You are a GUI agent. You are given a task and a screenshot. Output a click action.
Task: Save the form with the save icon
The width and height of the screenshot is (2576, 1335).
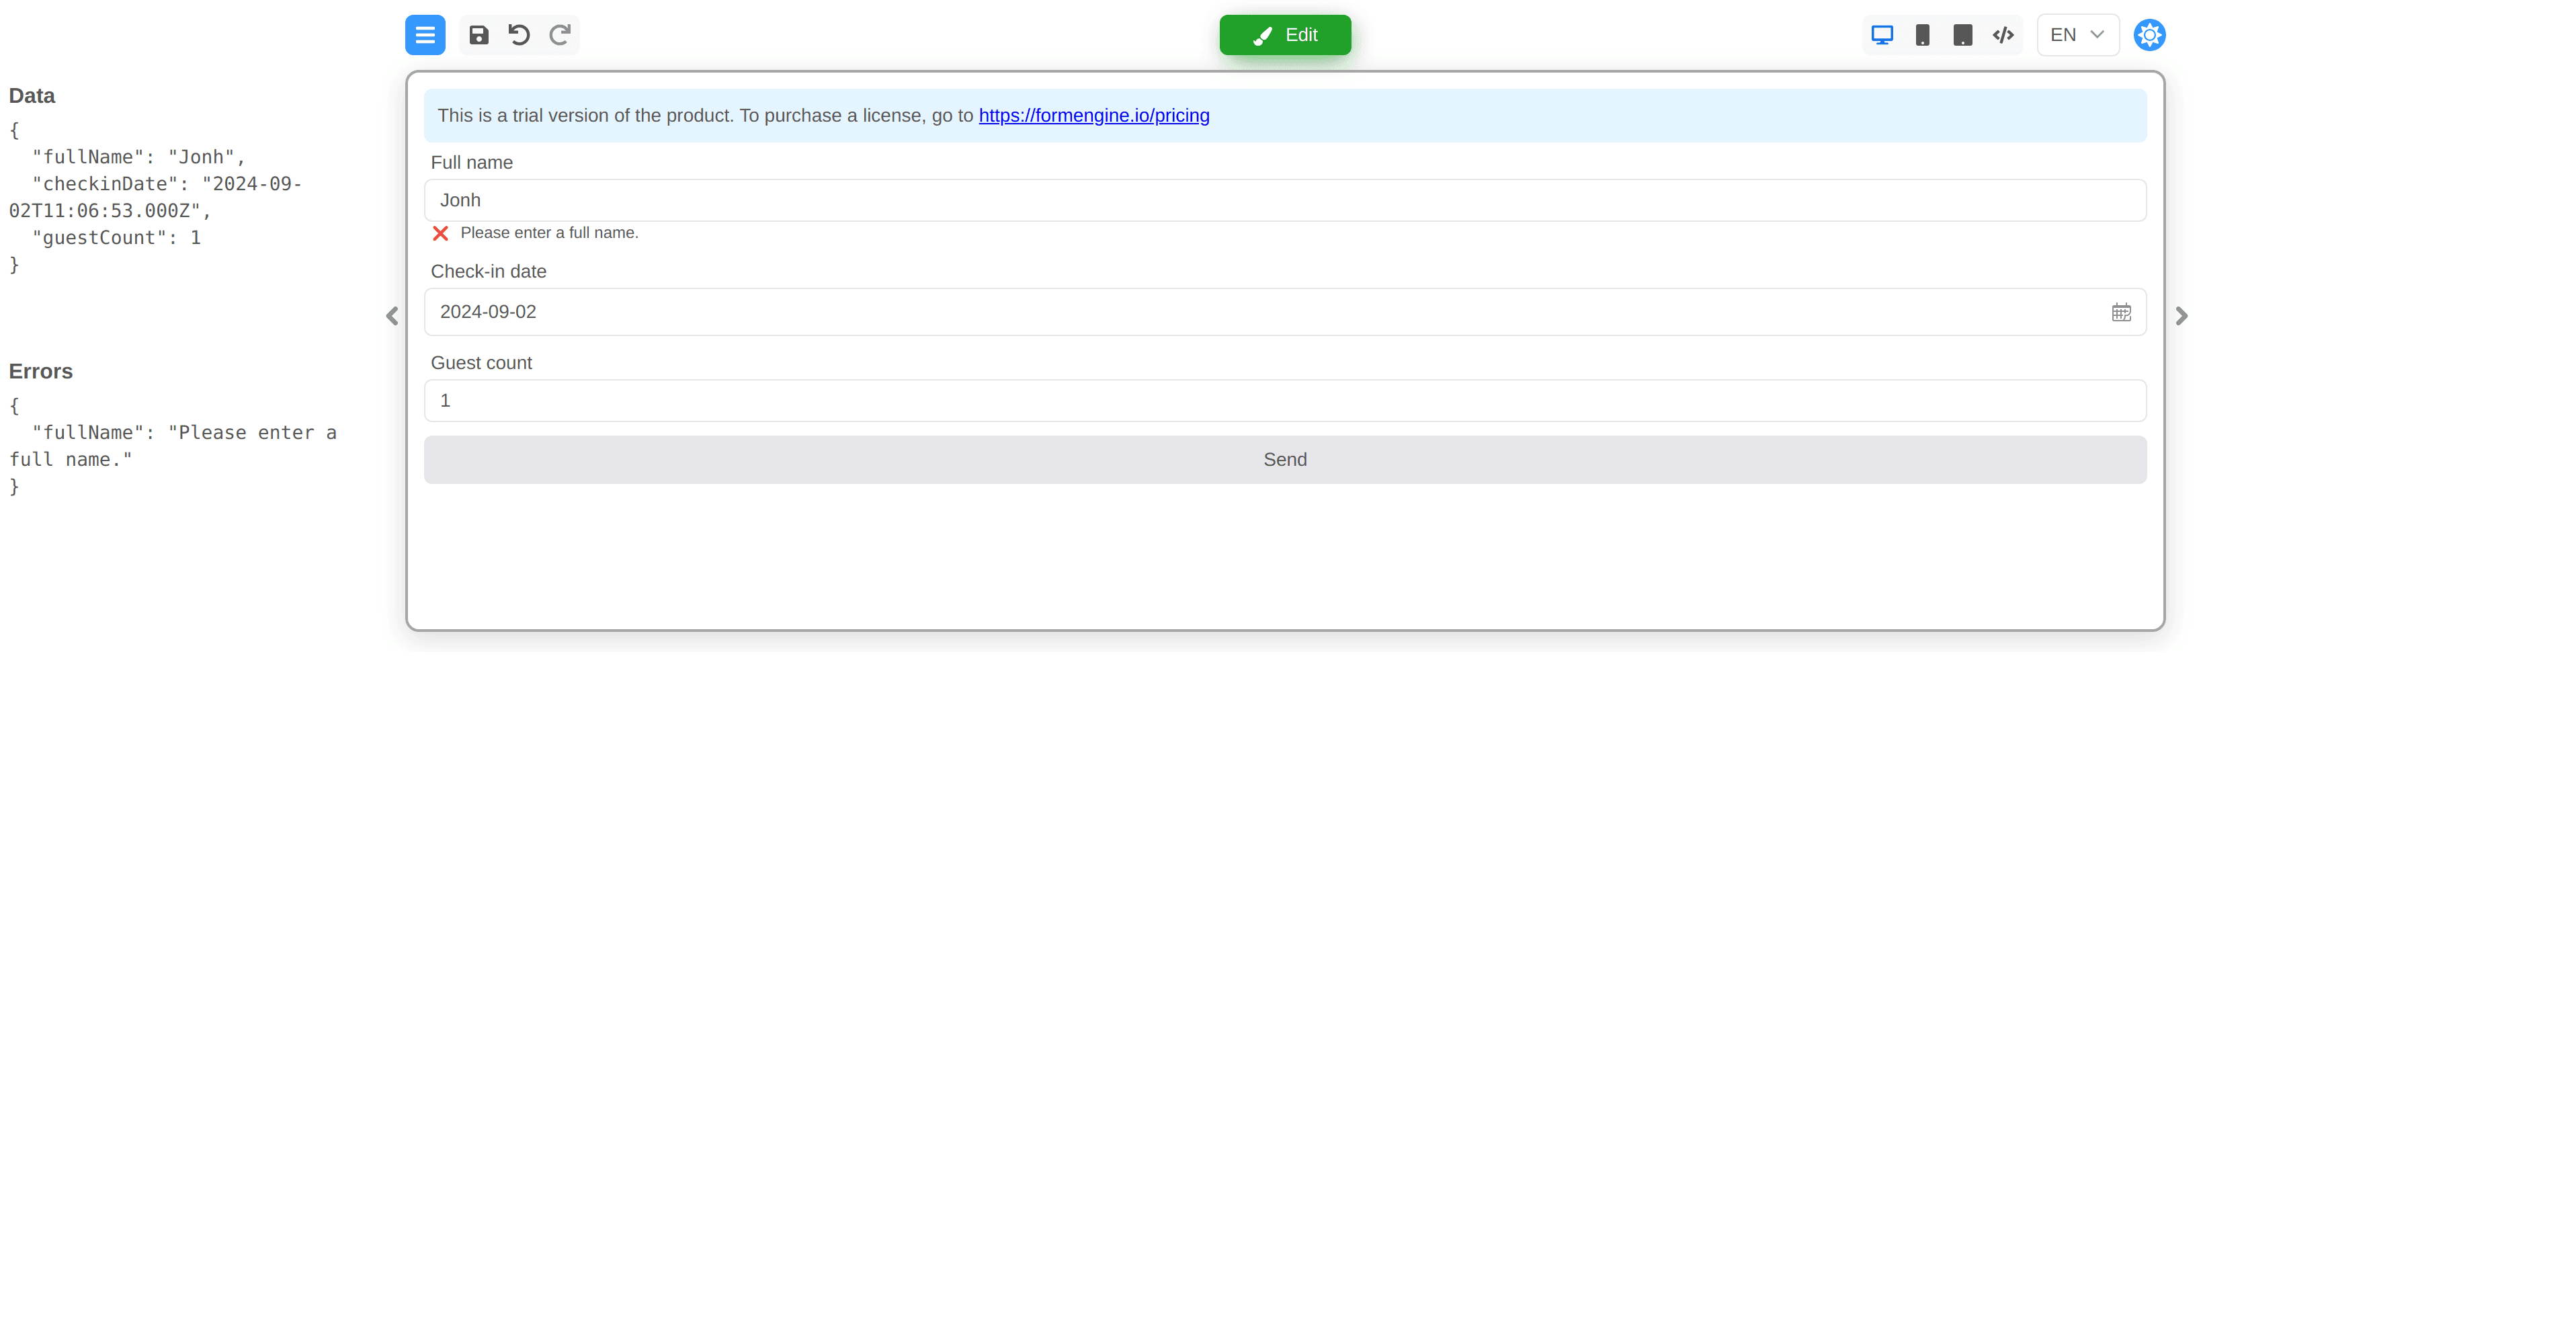(x=478, y=35)
